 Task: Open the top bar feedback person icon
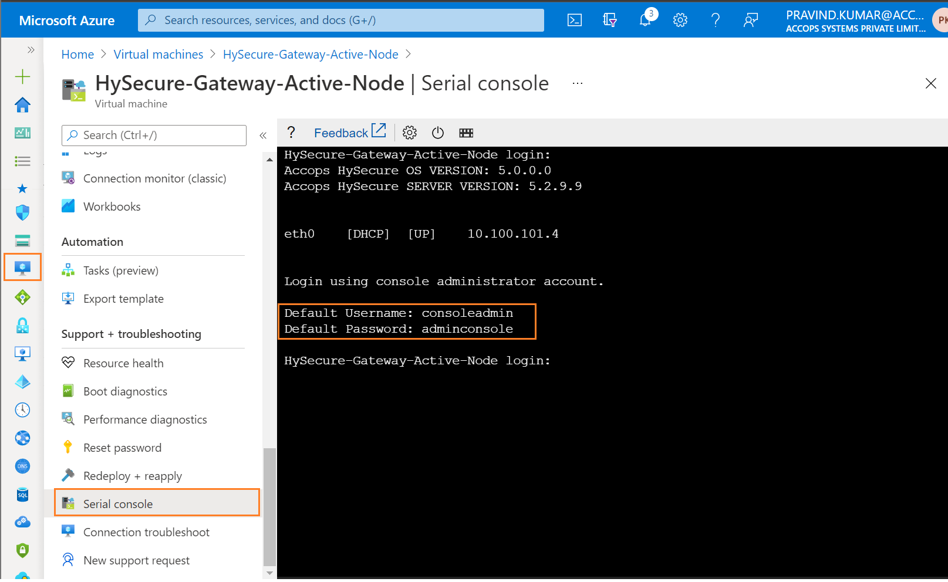(x=751, y=20)
